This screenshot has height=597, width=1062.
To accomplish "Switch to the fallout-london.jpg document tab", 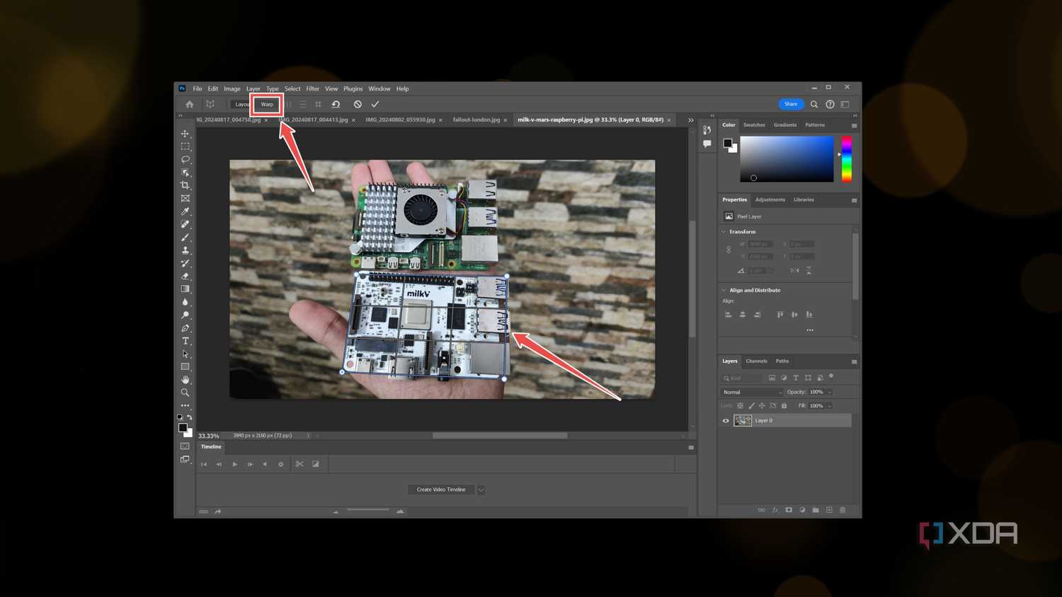I will pos(476,120).
